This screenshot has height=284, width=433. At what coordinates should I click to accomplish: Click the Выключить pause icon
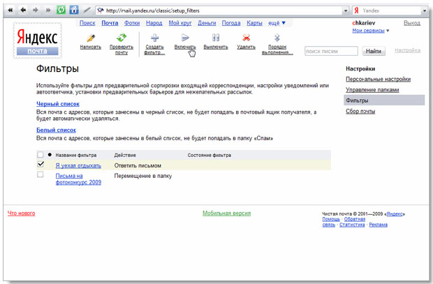pyautogui.click(x=216, y=38)
